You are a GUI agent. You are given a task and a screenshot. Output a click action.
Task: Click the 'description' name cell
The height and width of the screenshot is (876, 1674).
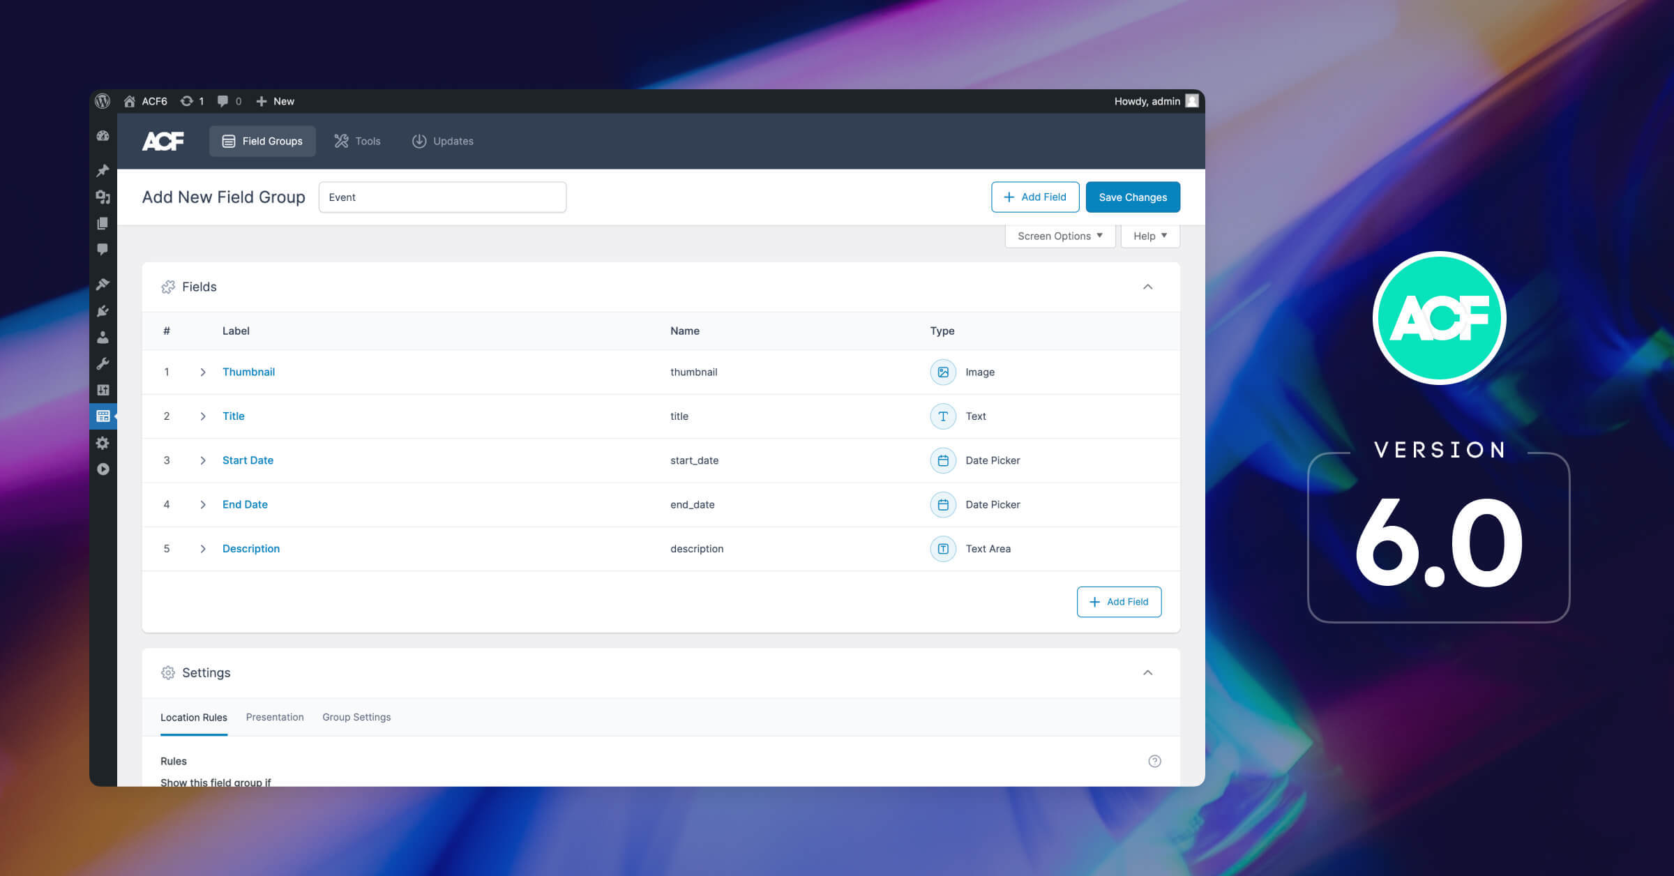[697, 549]
